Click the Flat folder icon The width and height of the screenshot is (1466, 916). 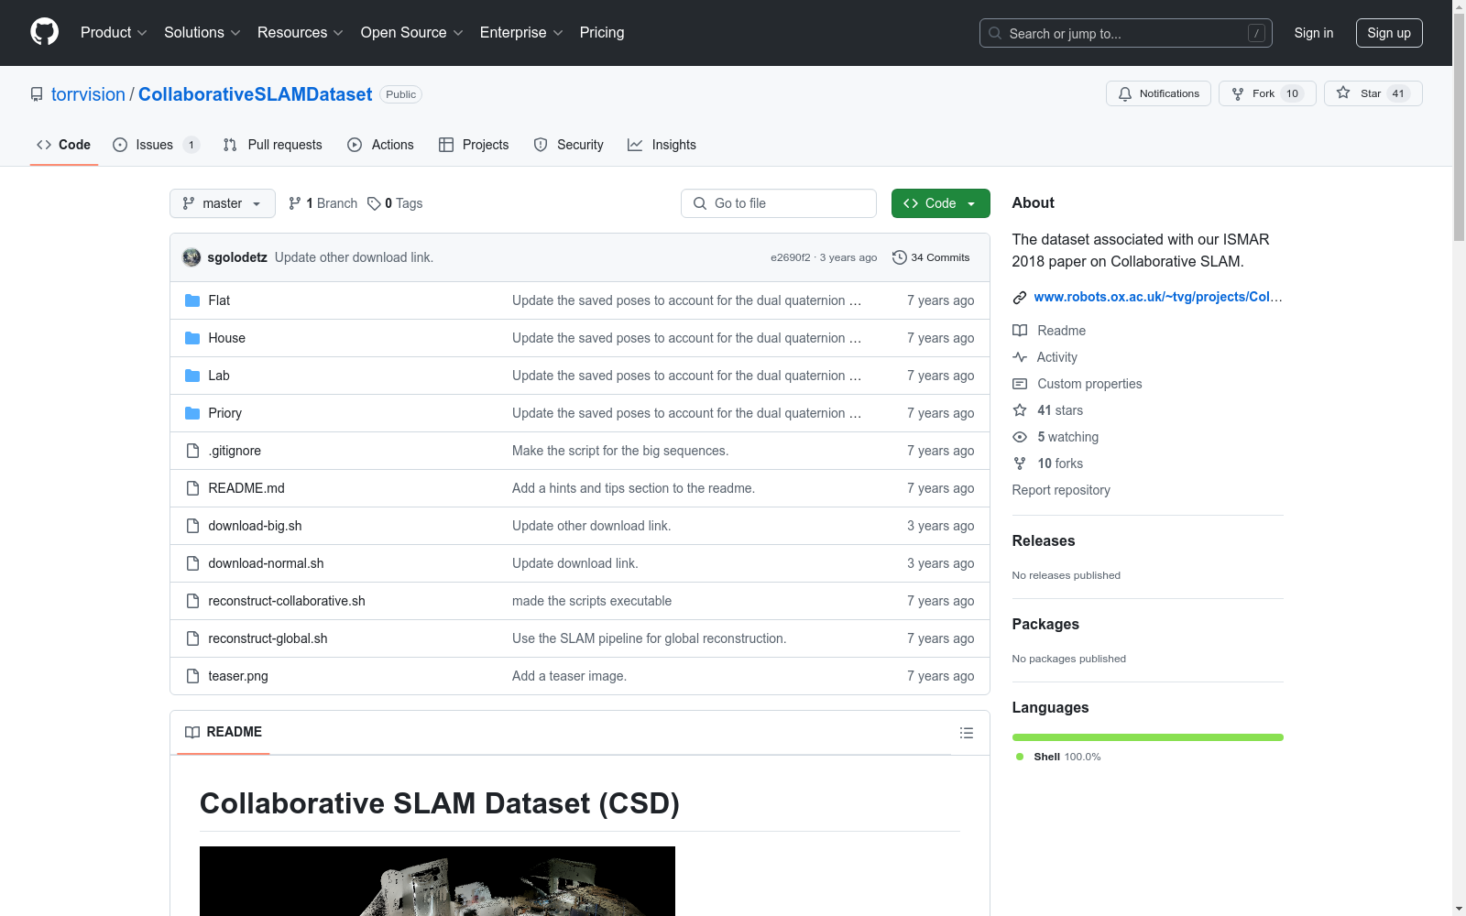(x=192, y=300)
